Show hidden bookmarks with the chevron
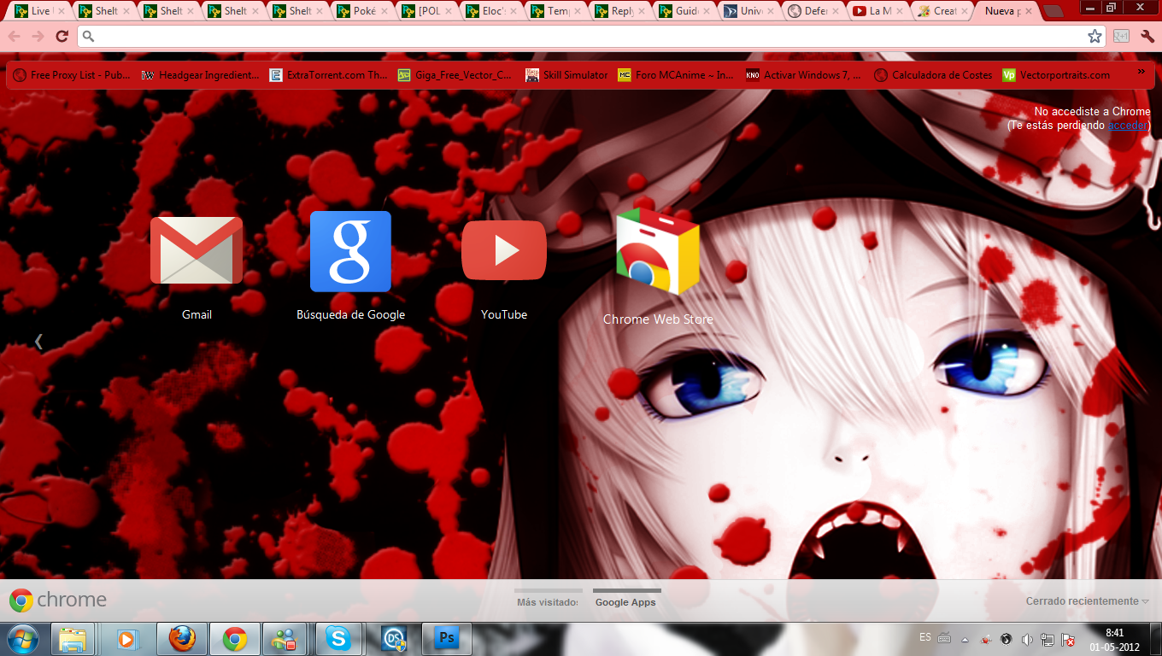The image size is (1162, 656). point(1141,73)
